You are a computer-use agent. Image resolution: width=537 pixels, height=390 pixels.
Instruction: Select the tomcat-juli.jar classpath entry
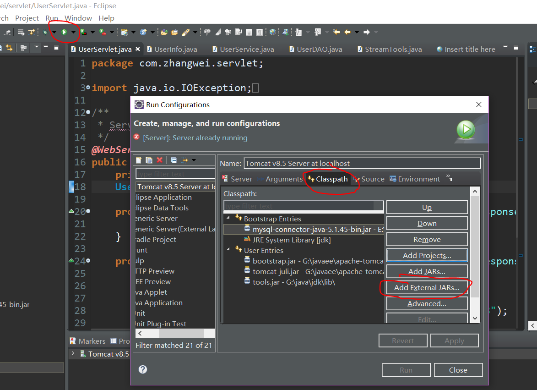pyautogui.click(x=314, y=271)
